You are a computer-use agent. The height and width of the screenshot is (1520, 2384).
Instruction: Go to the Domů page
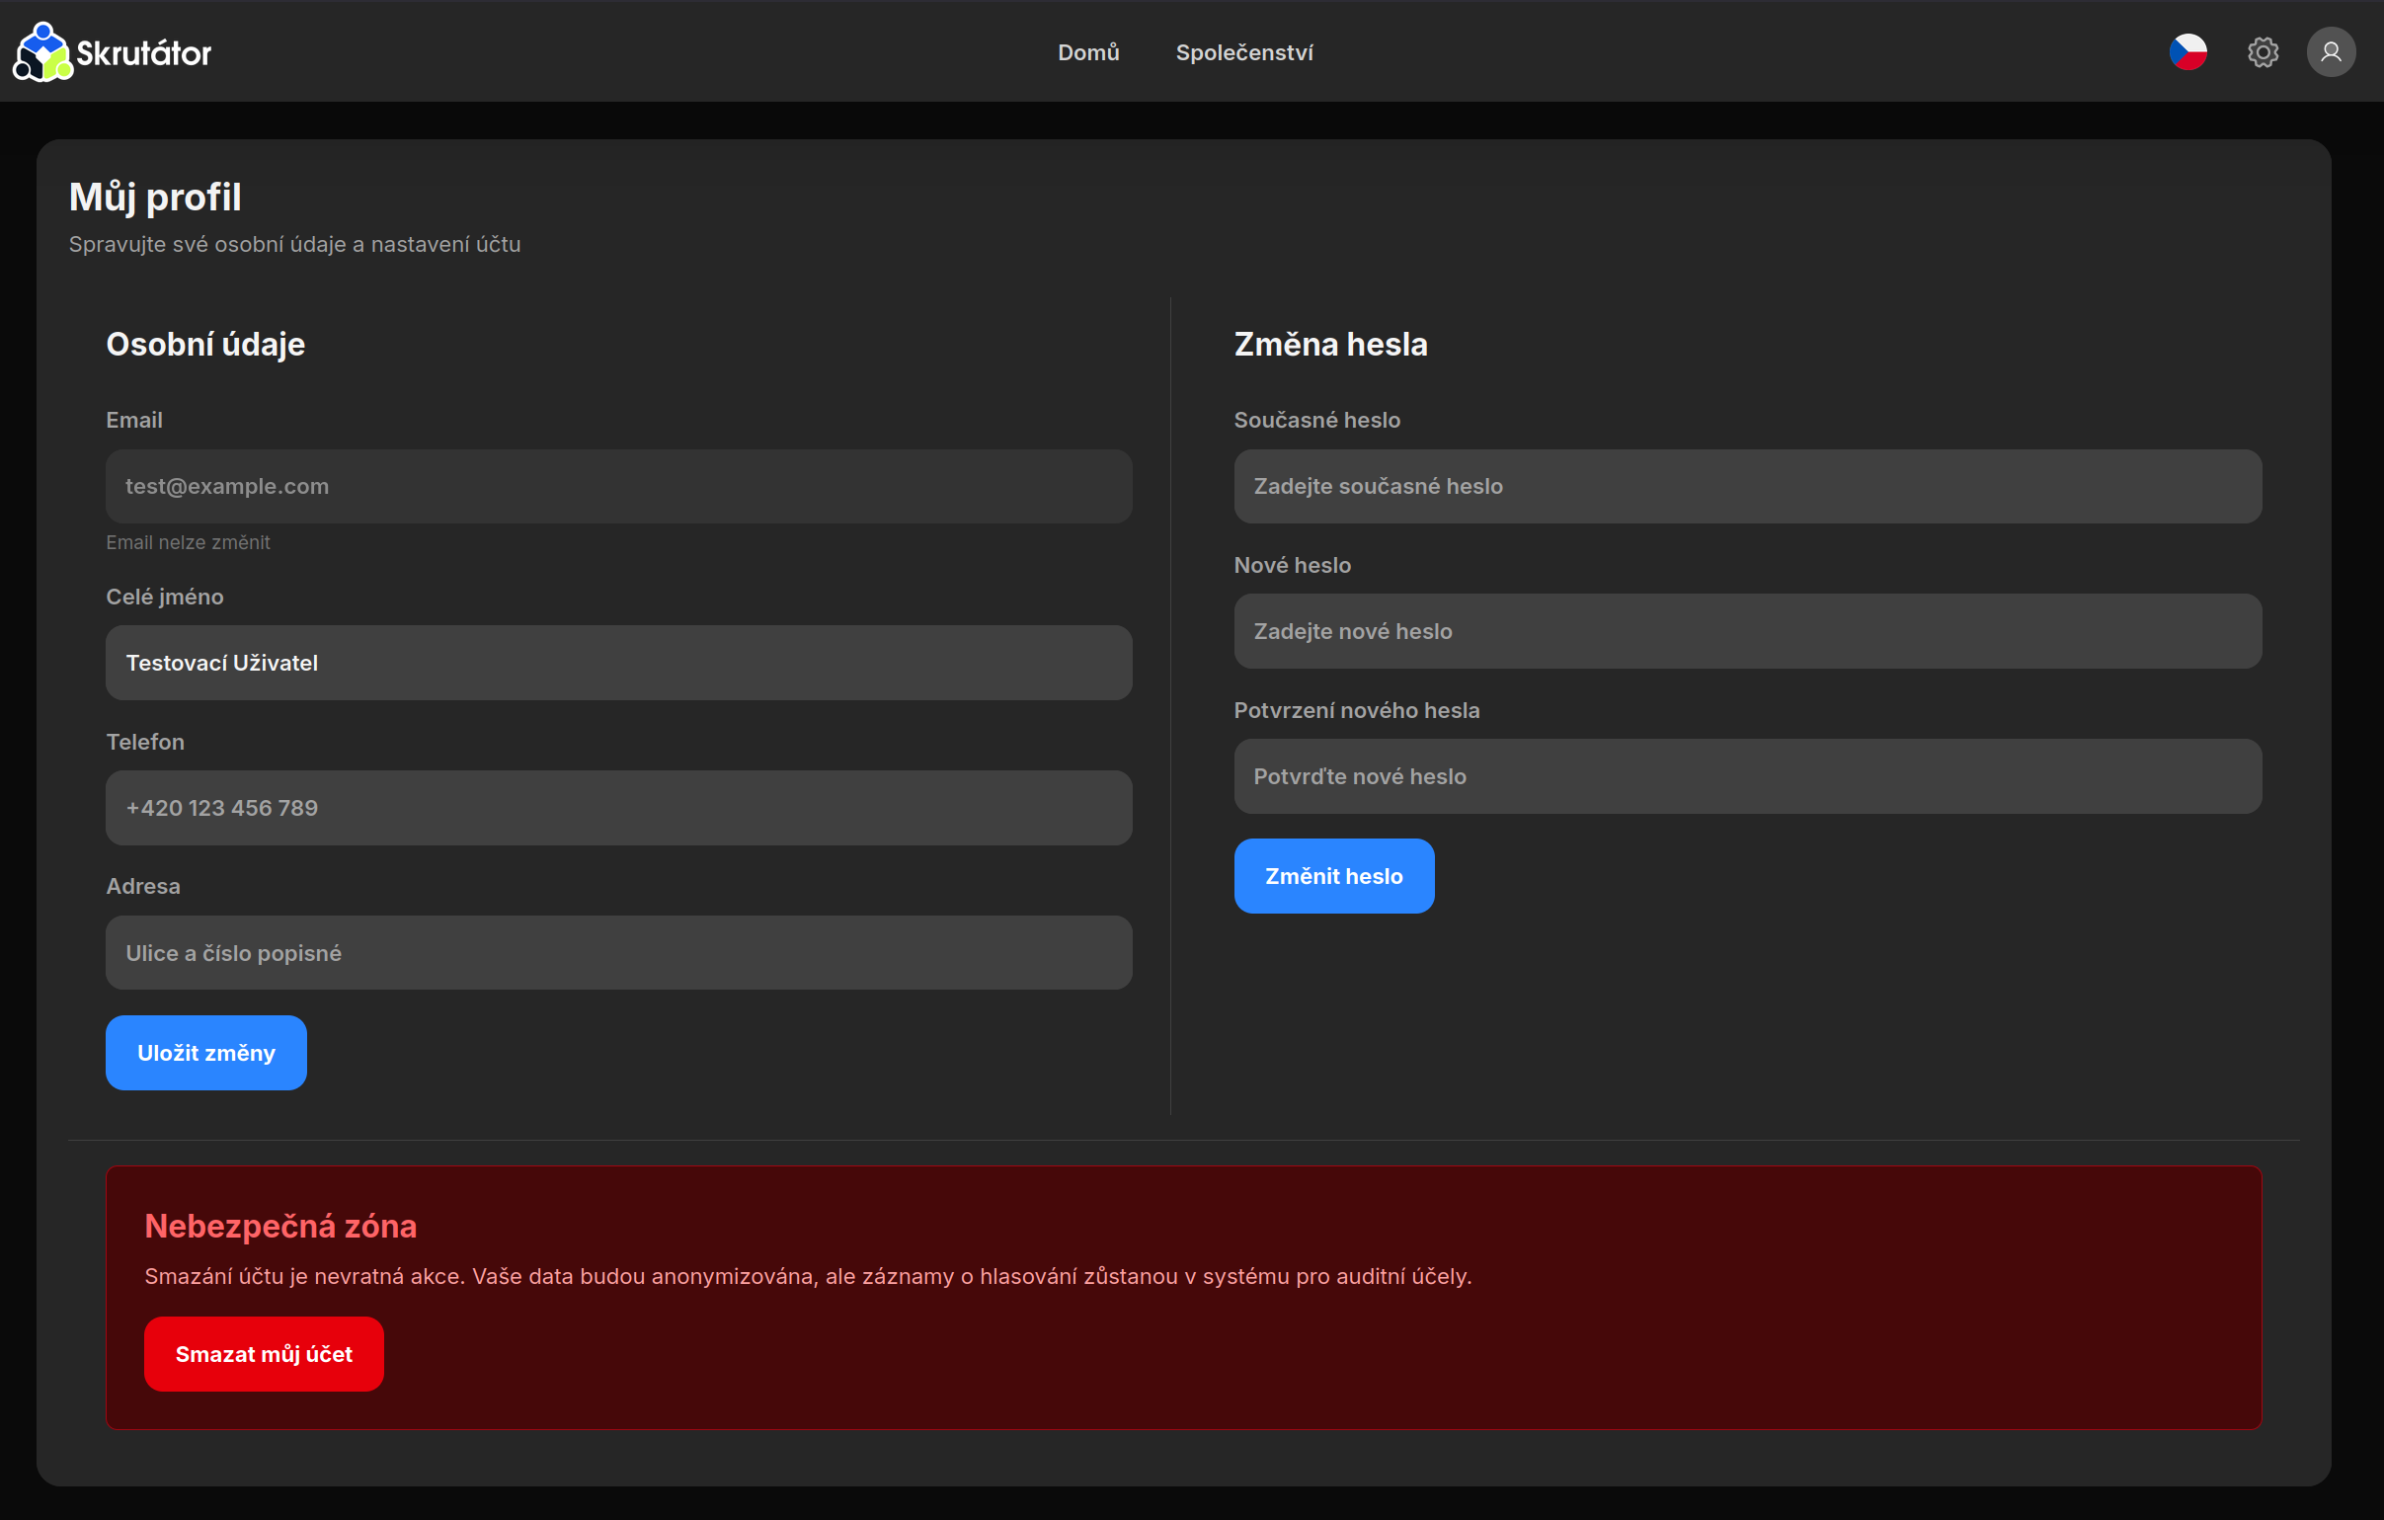(1088, 52)
